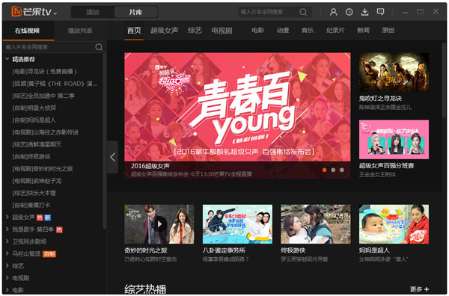Open the 电影 navigation tab
Image resolution: width=449 pixels, height=296 pixels.
click(x=257, y=30)
